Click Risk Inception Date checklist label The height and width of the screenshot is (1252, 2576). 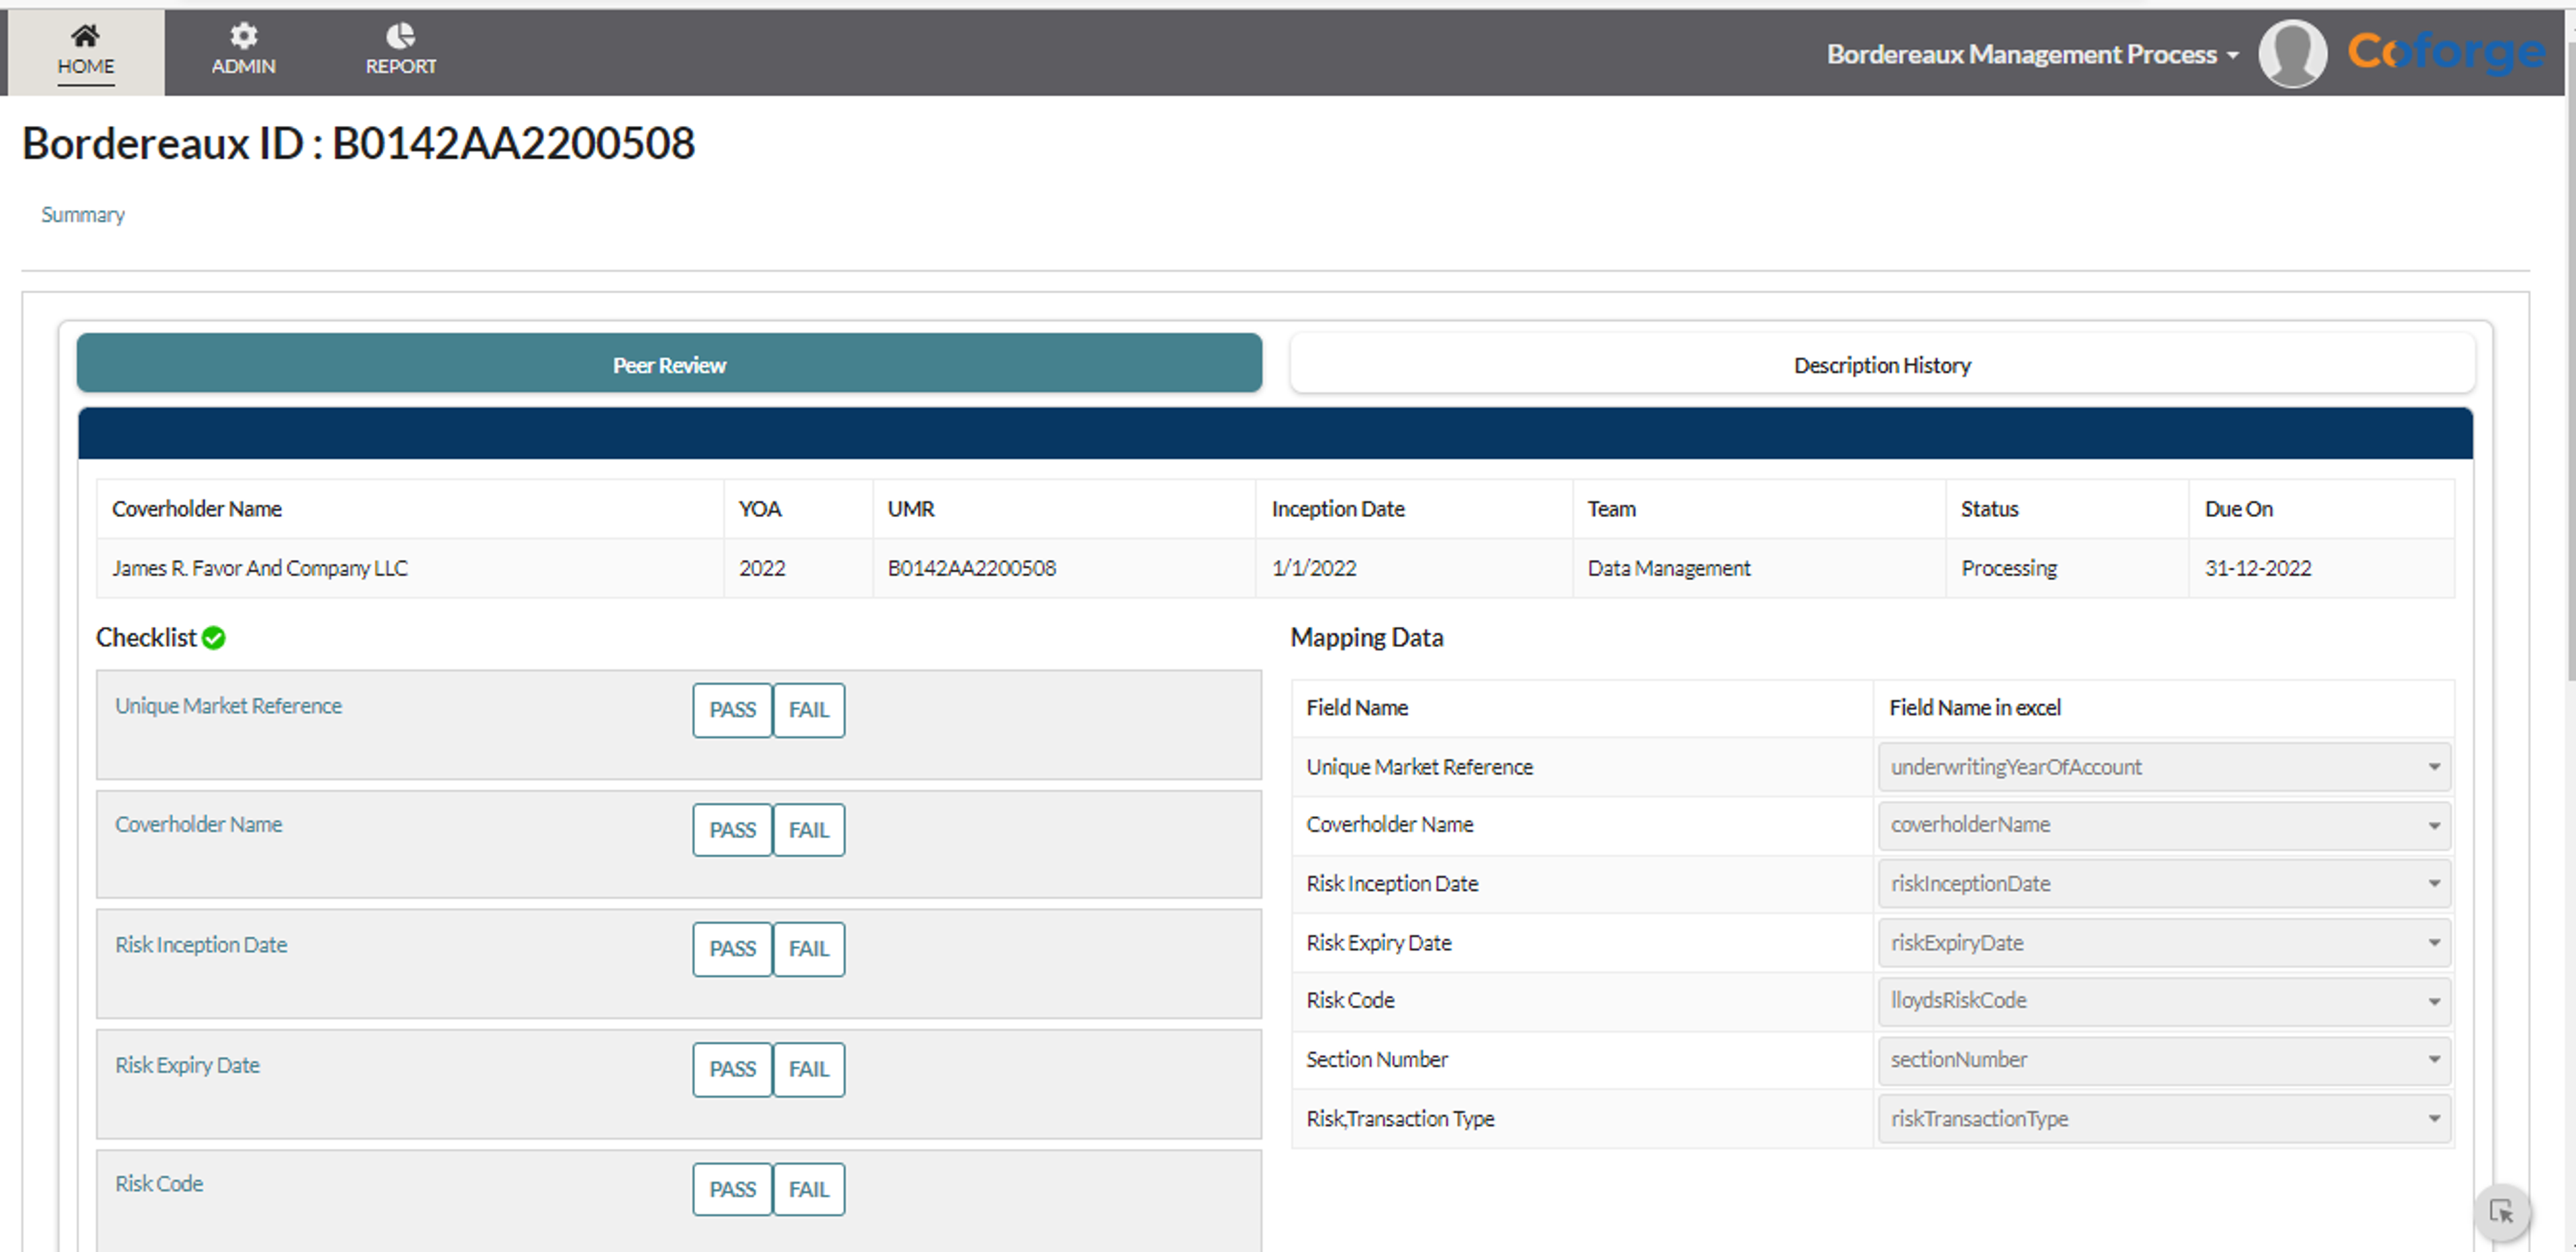[x=201, y=945]
